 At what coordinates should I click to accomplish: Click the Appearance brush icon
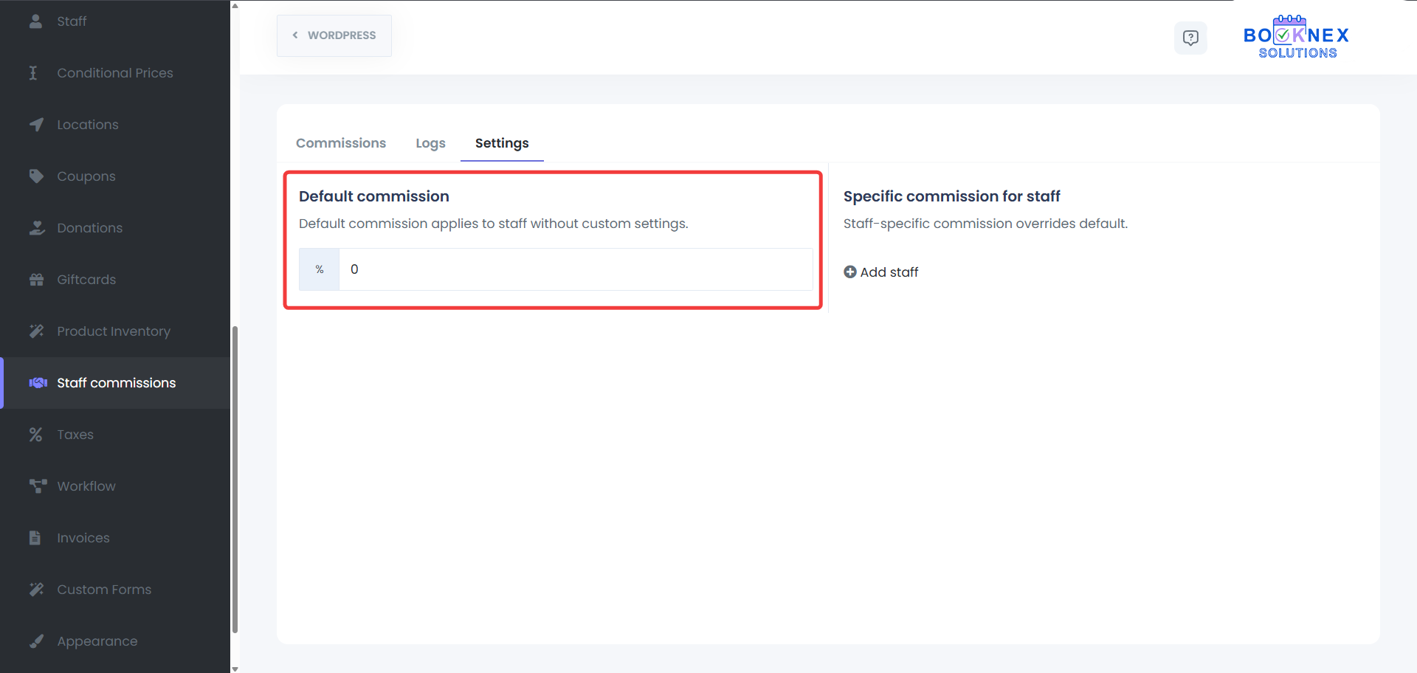(x=36, y=641)
